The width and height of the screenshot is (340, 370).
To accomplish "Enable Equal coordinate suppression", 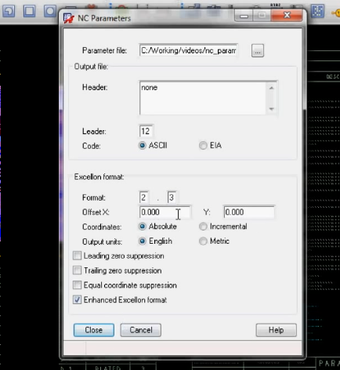I will click(77, 285).
